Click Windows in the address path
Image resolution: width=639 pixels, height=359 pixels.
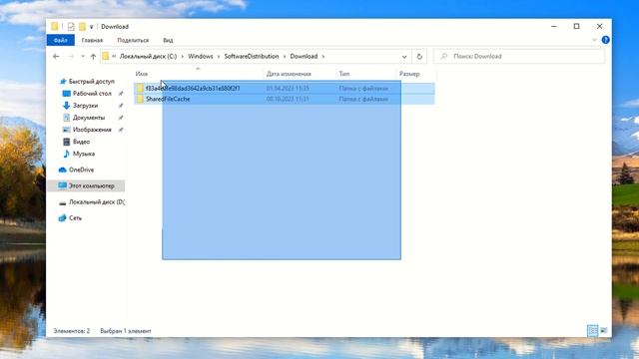coord(200,56)
